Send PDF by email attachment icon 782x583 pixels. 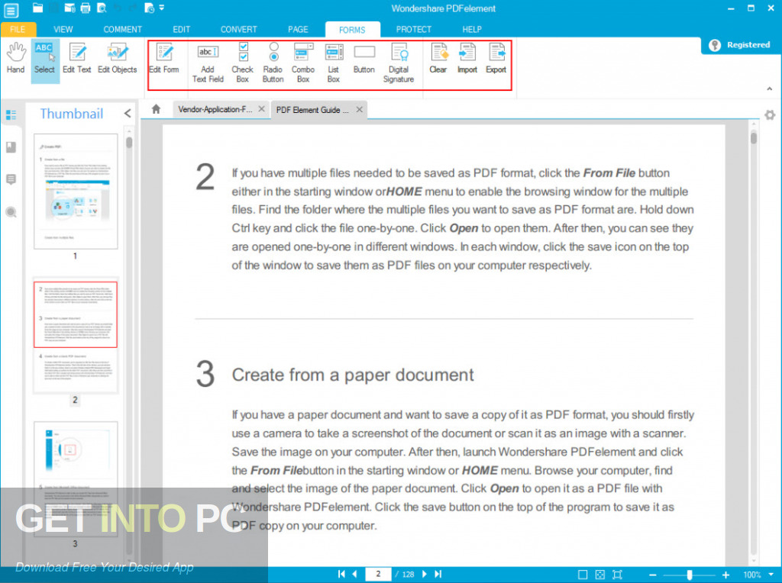tap(69, 8)
